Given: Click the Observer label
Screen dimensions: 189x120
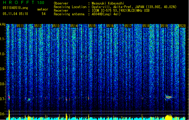Looking at the screenshot, I should coord(61,3).
